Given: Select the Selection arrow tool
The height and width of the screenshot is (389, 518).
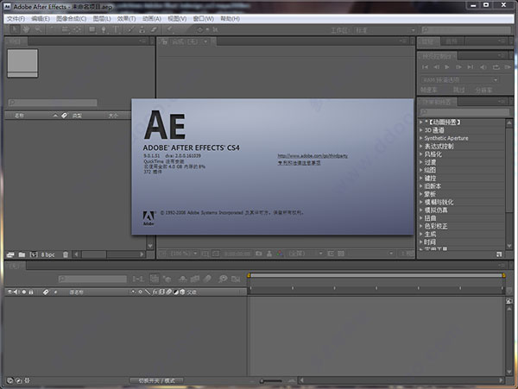Looking at the screenshot, I should tap(14, 29).
